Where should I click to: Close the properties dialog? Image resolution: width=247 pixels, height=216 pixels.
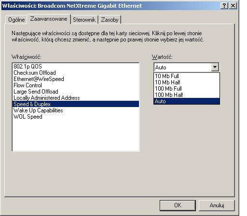233,6
